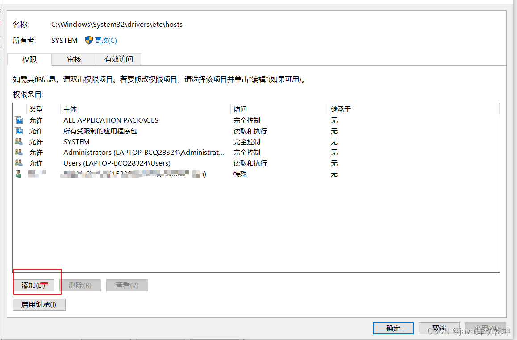Select the SYSTEM principal entry in list

[76, 142]
